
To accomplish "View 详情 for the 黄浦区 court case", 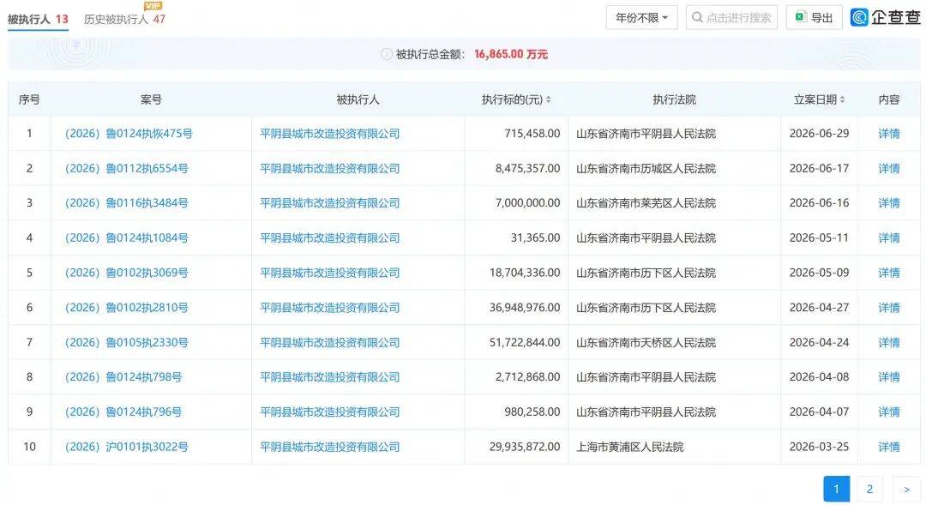I will pyautogui.click(x=889, y=447).
